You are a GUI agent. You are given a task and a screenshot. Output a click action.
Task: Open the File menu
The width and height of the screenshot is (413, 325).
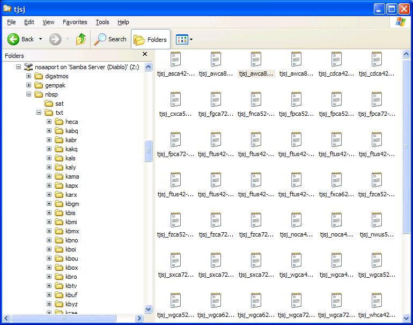(x=11, y=22)
